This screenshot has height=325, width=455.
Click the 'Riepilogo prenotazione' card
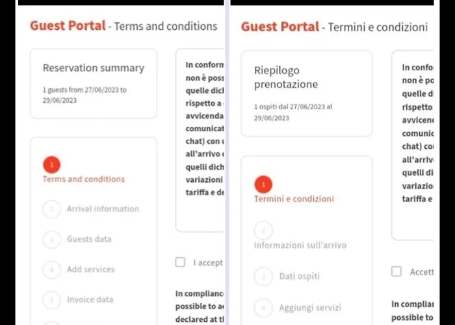pyautogui.click(x=306, y=93)
